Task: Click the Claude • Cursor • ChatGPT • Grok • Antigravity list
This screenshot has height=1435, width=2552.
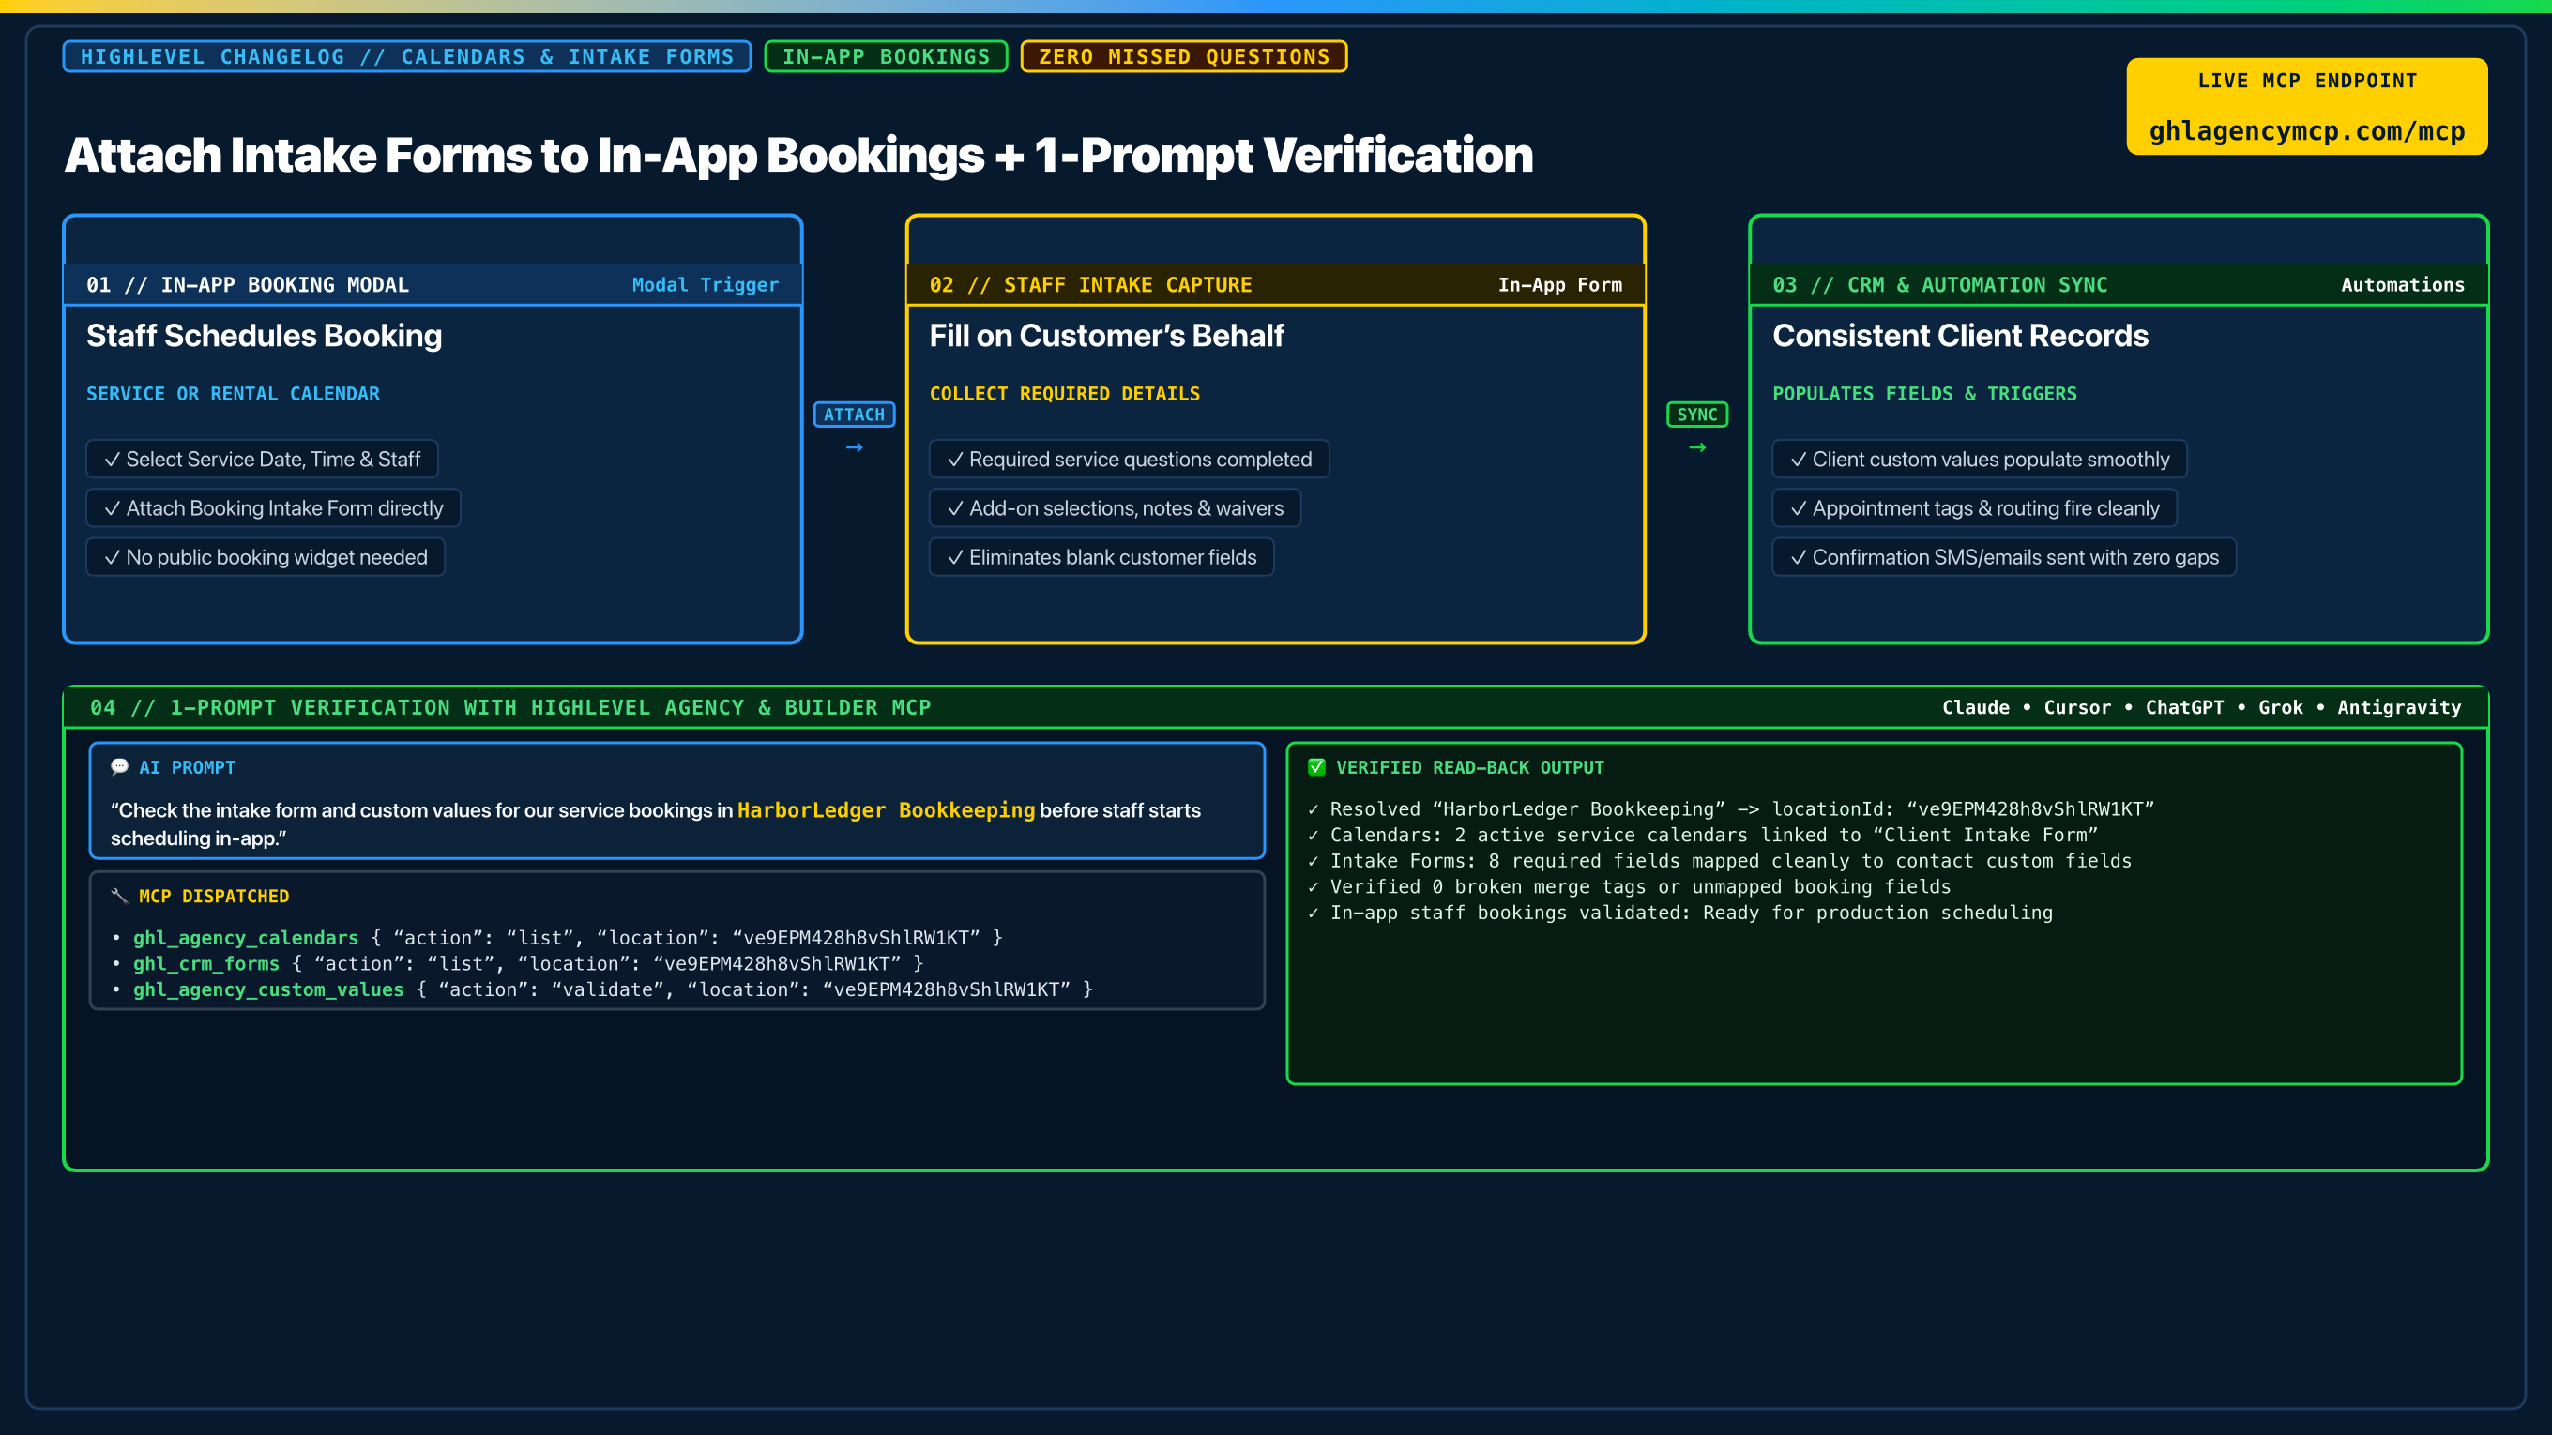Action: 2201,707
